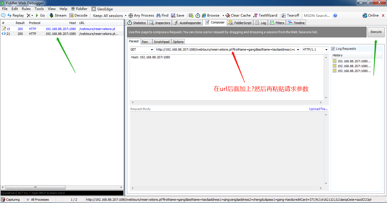Screen dimensions: 387x203
Task: Open the blue help question-mark icon
Action: 335,15
